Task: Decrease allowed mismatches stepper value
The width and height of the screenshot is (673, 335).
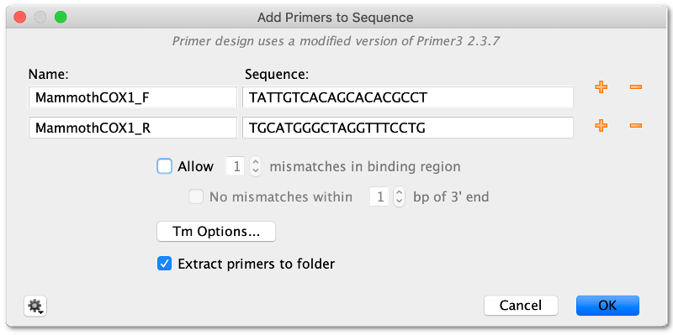Action: pyautogui.click(x=256, y=171)
